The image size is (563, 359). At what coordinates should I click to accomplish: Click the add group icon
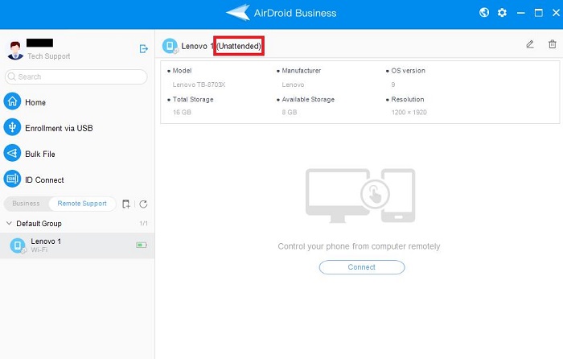[126, 204]
